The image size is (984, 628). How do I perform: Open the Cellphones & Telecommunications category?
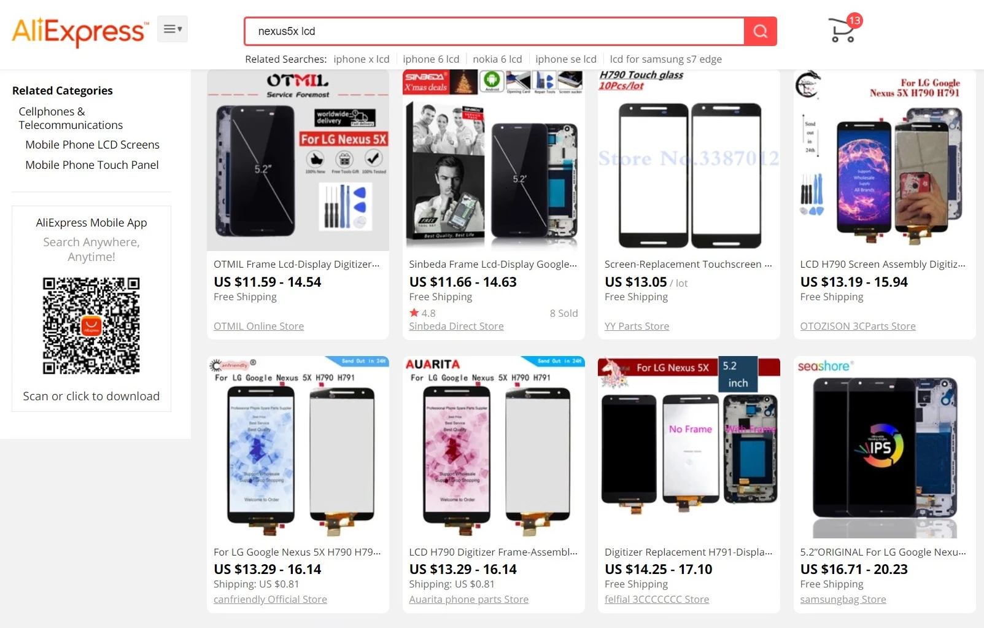coord(71,118)
